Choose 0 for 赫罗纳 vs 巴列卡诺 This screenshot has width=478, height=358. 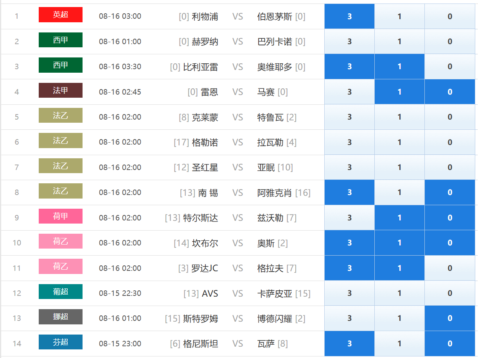pos(450,41)
